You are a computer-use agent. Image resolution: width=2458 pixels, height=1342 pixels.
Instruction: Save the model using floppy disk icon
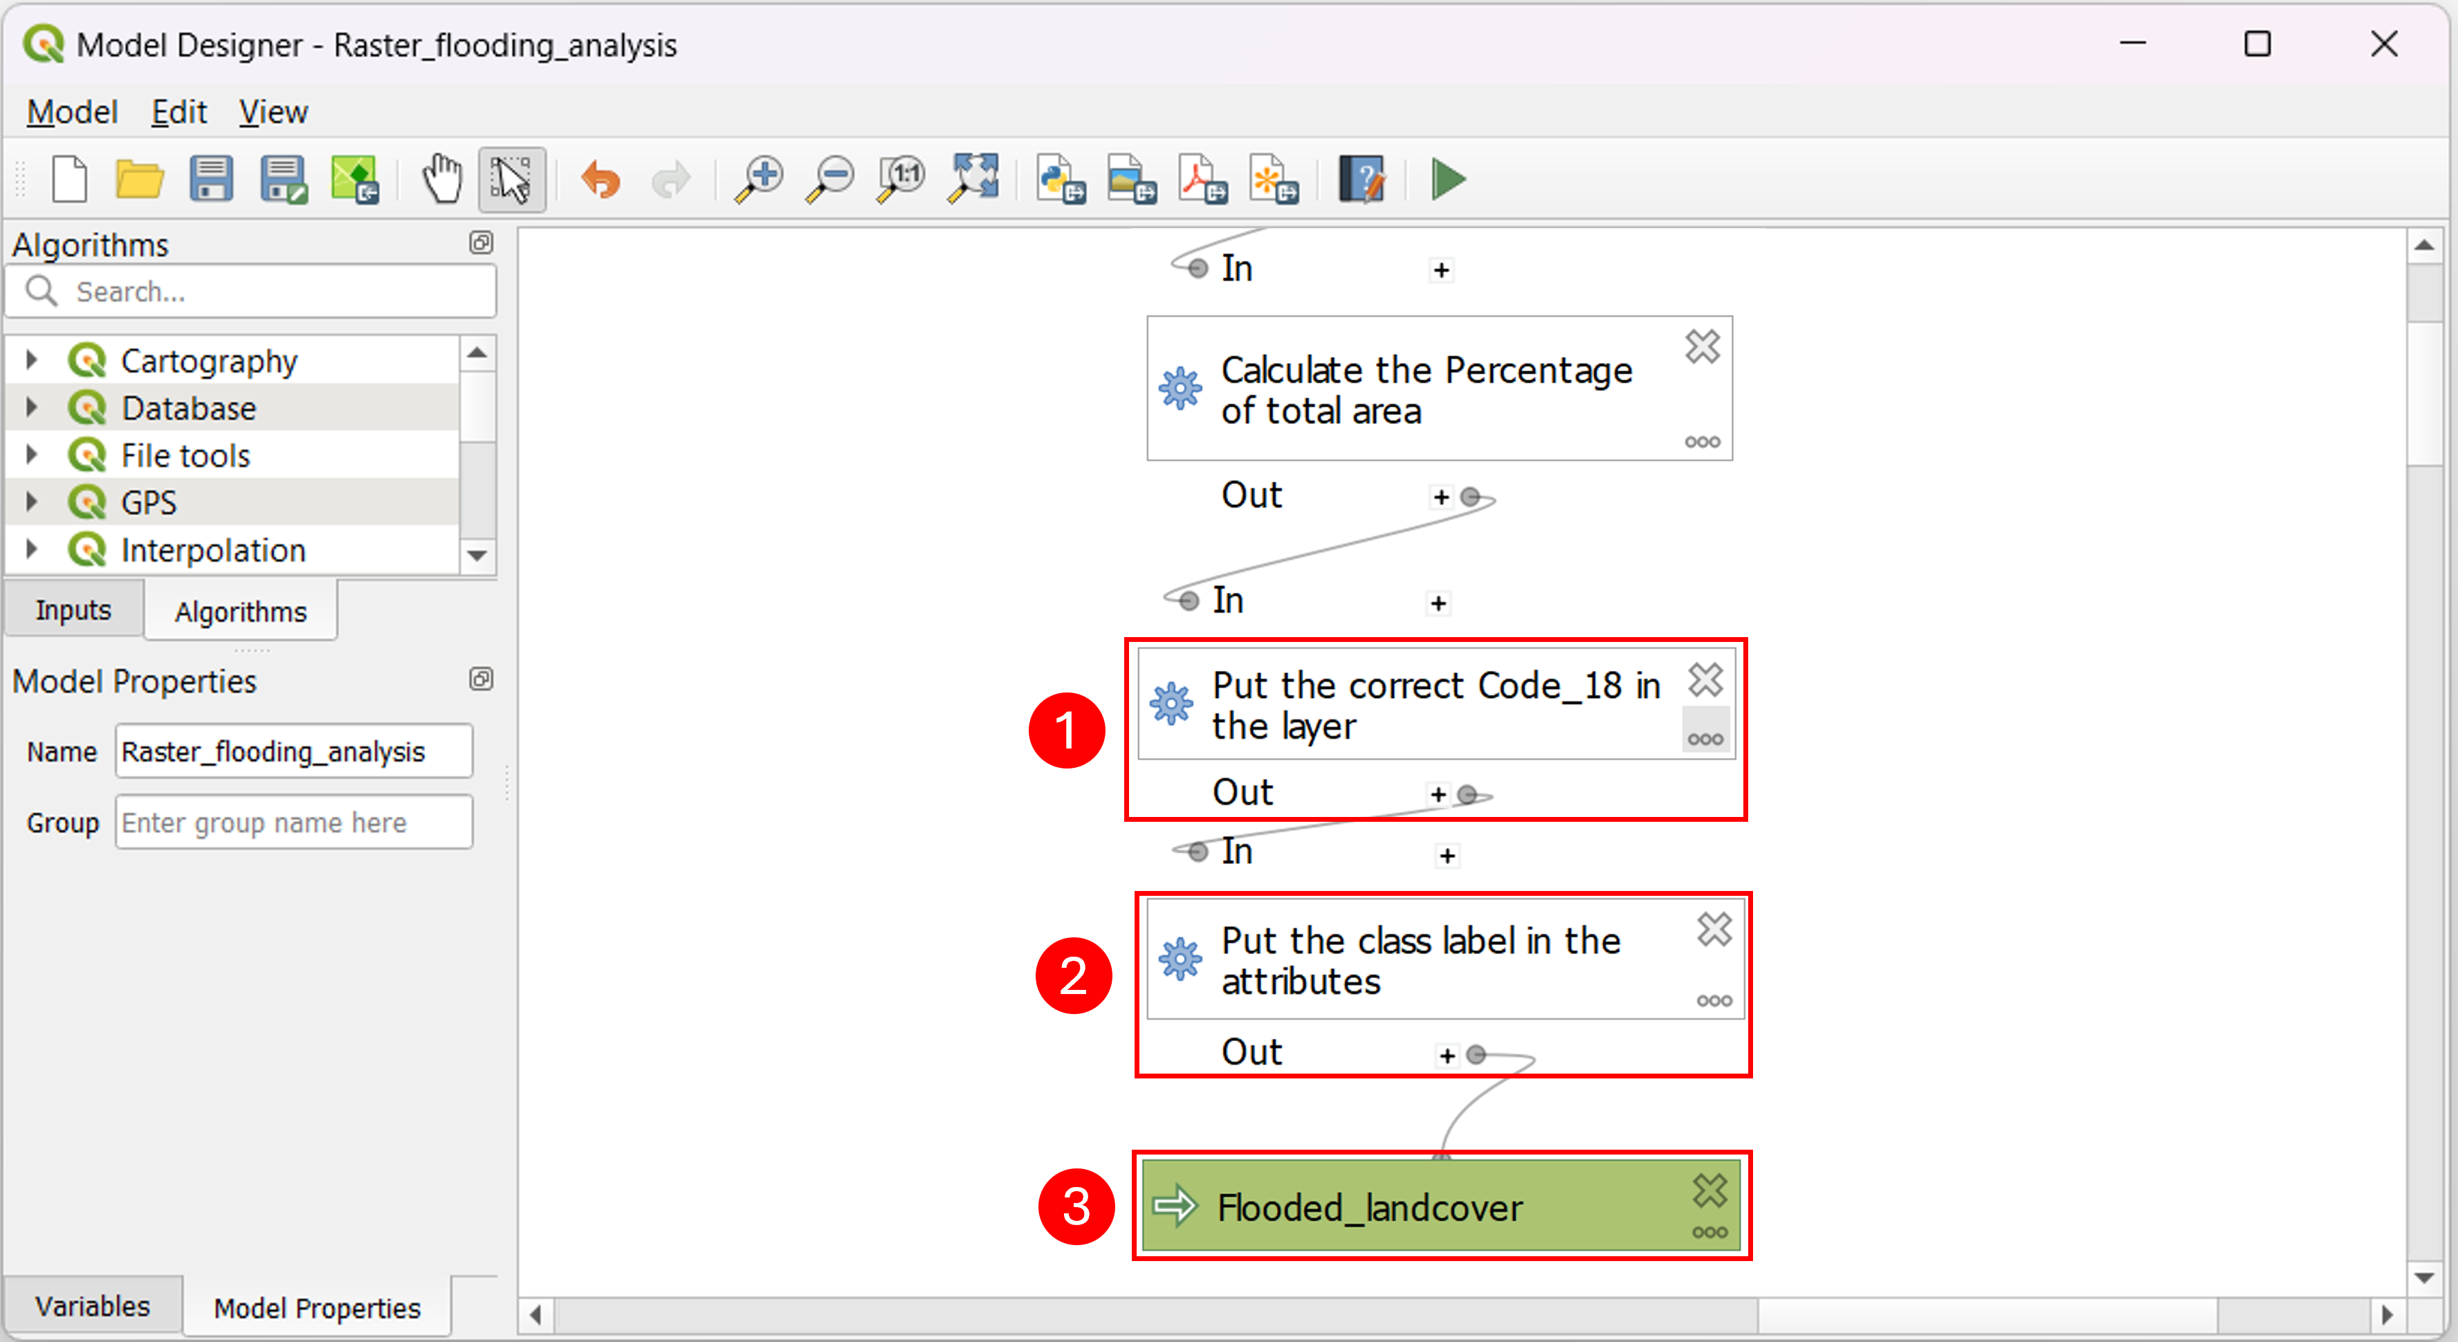(211, 178)
